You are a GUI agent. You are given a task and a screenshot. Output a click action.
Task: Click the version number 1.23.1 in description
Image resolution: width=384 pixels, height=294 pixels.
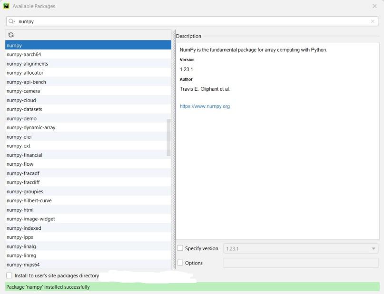tap(187, 69)
